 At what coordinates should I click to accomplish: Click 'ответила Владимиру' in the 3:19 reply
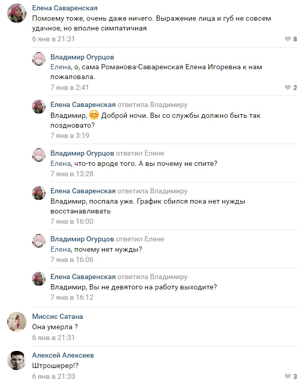click(153, 105)
